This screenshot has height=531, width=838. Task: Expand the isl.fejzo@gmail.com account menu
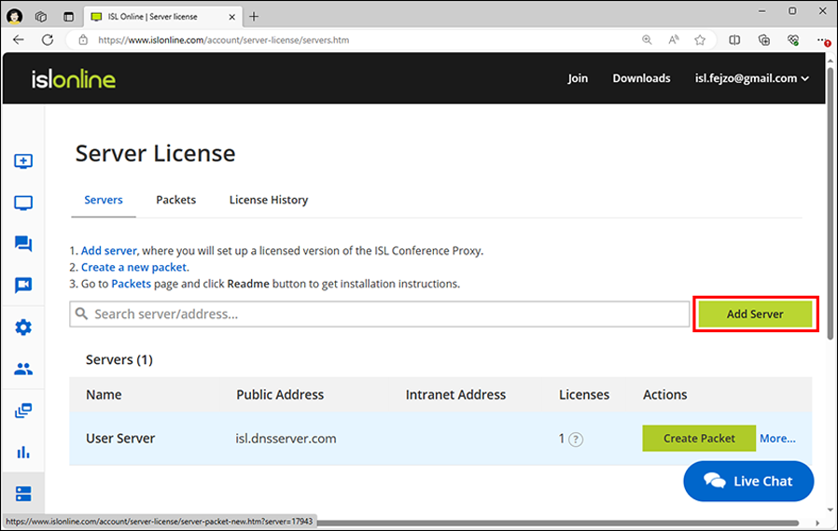(x=751, y=78)
